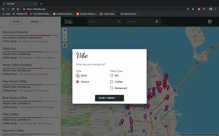Click the green extension icon in toolbar
This screenshot has width=219, height=136.
204,9
